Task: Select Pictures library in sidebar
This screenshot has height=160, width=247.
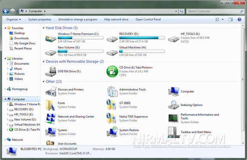Action: point(19,74)
